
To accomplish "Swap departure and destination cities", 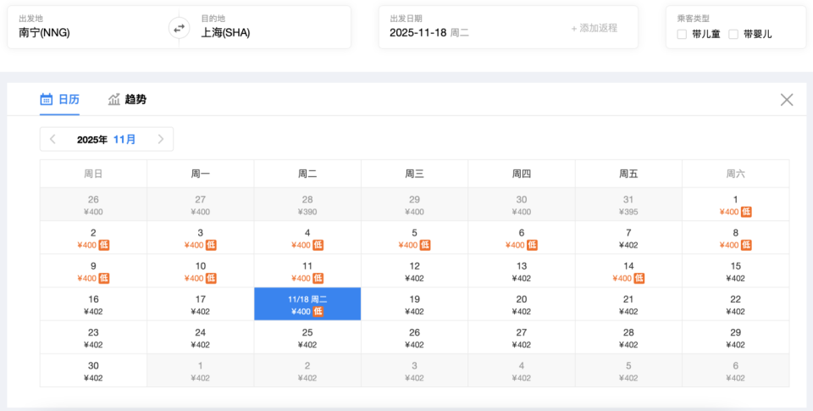I will click(179, 28).
